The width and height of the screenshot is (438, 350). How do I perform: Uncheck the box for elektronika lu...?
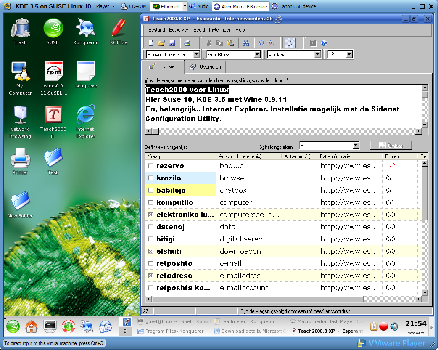[x=150, y=215]
